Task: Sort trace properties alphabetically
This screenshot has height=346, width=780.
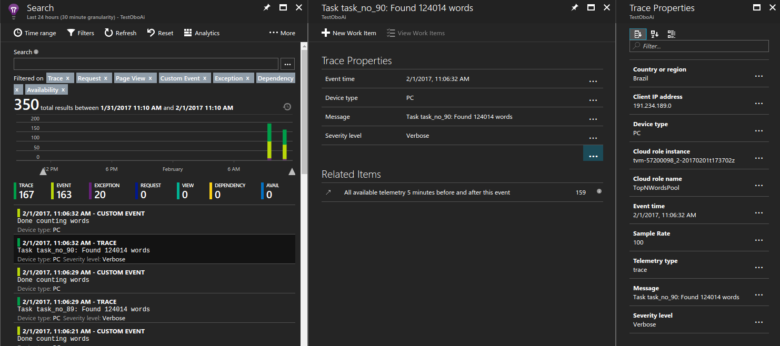Action: [654, 34]
